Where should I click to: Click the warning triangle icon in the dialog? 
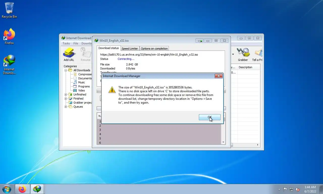pos(112,90)
